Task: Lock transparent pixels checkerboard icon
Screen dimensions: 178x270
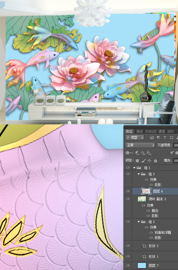Action: point(137,161)
